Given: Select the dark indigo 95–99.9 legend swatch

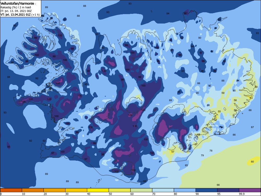Looking at the screenshot, I should (228, 190).
